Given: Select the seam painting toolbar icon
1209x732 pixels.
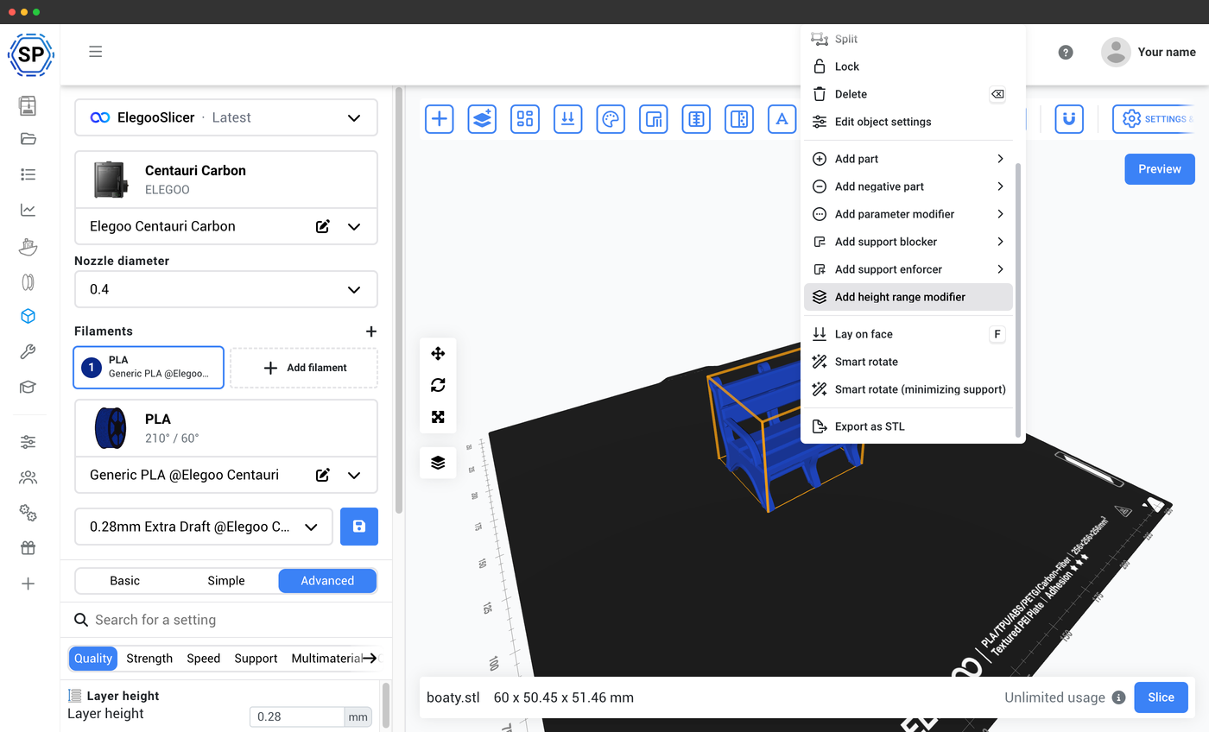Looking at the screenshot, I should point(696,119).
